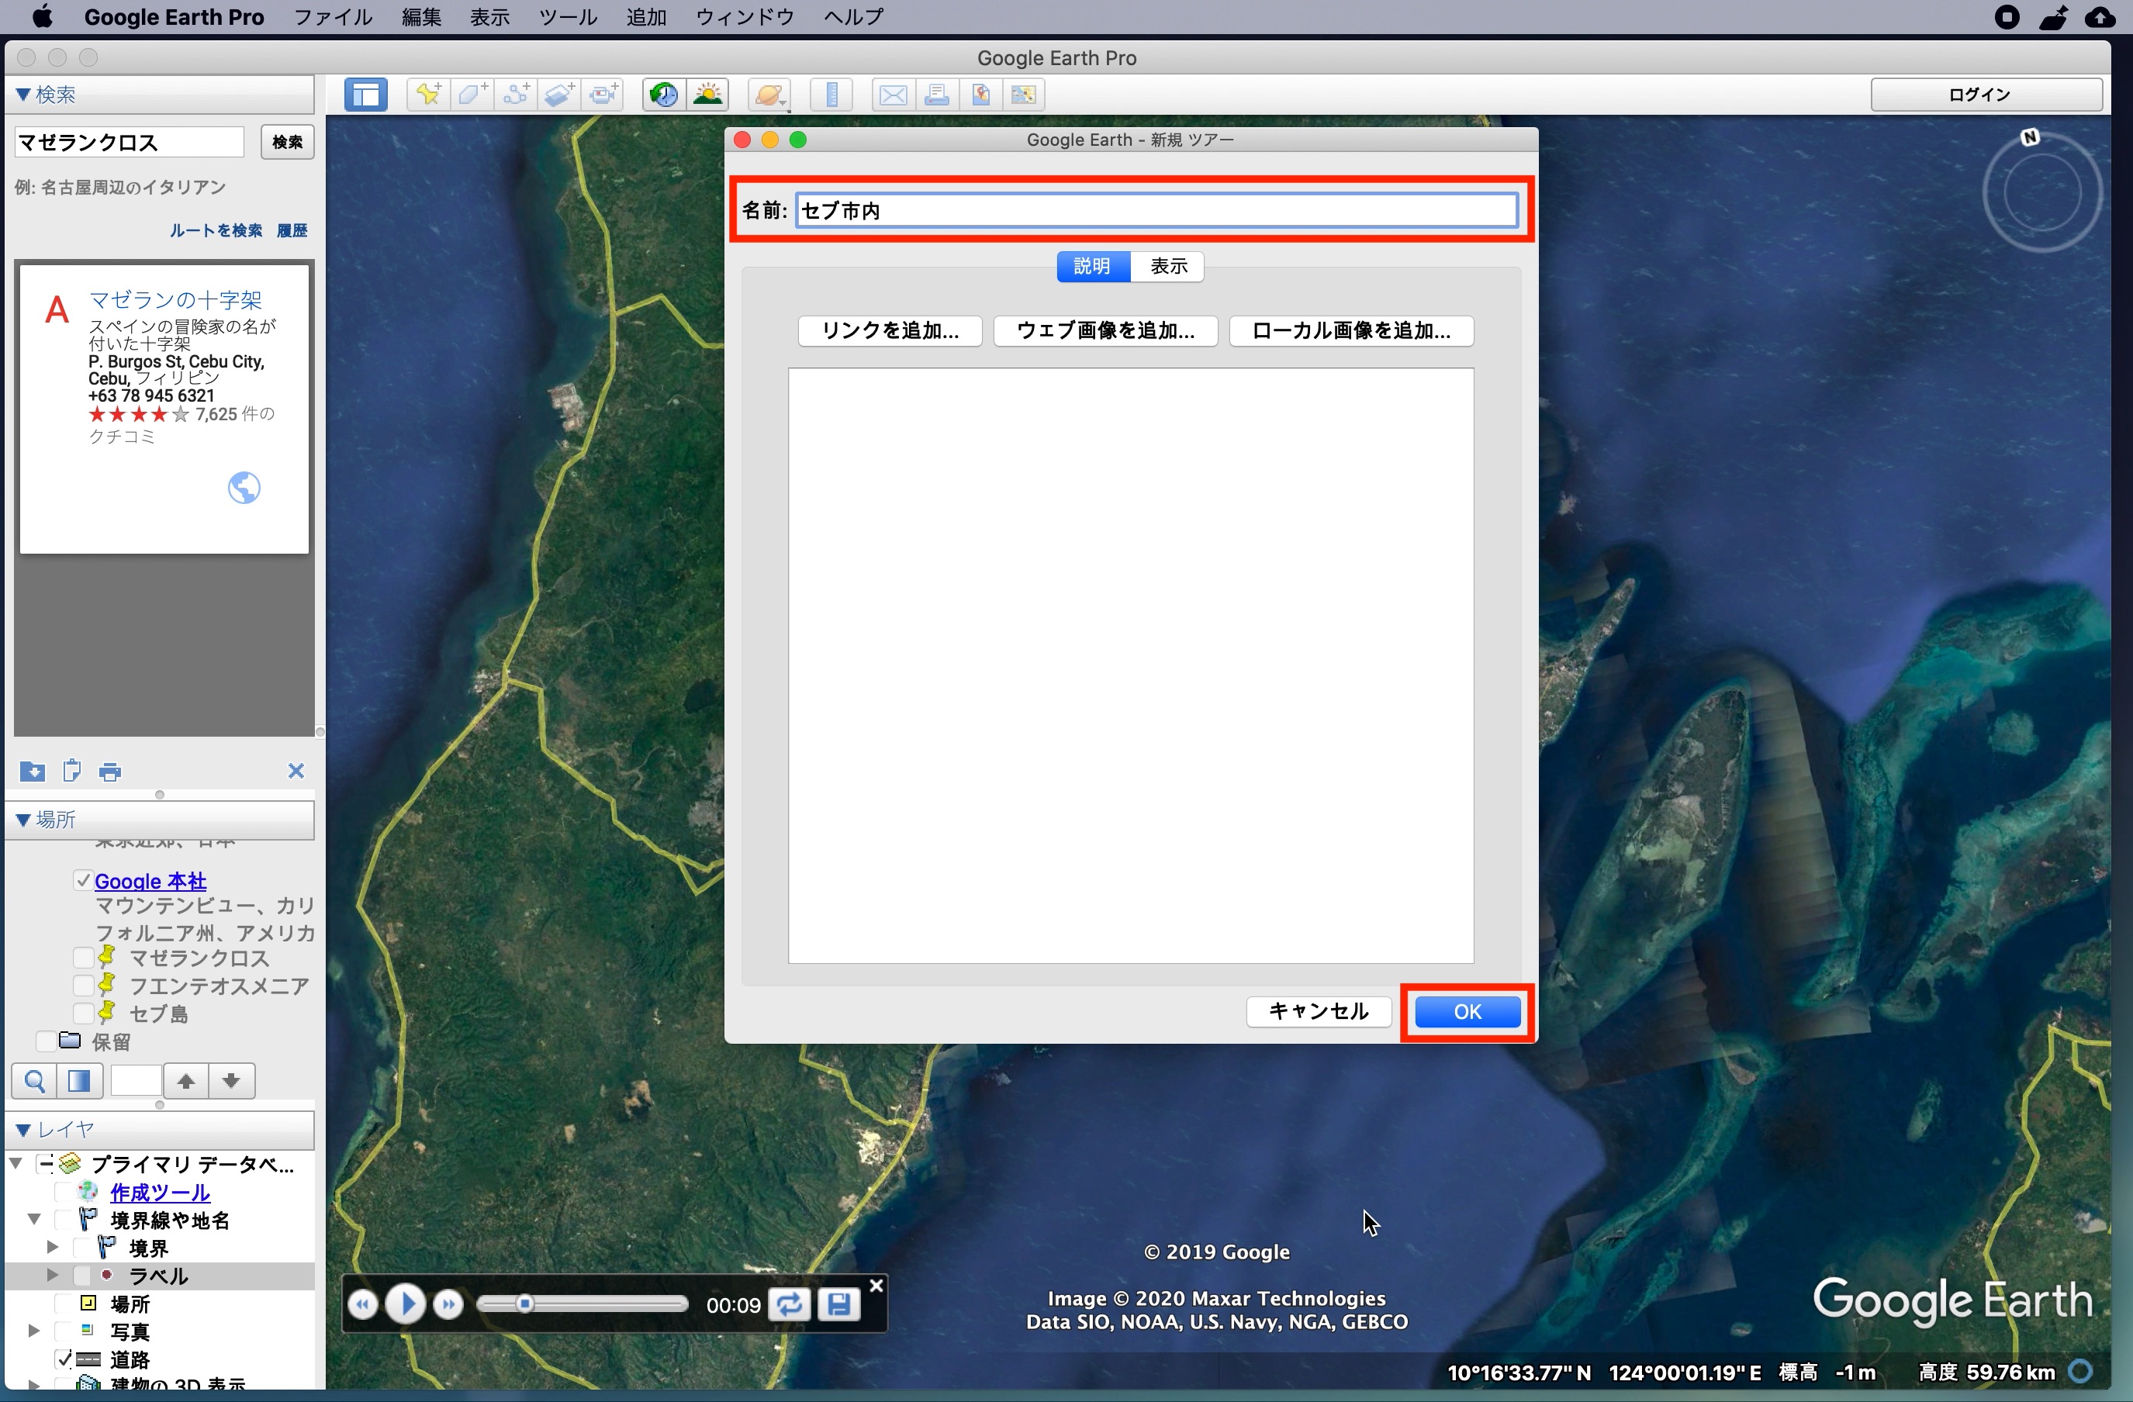2133x1402 pixels.
Task: Click ウェブ画像を追加 button
Action: [1105, 330]
